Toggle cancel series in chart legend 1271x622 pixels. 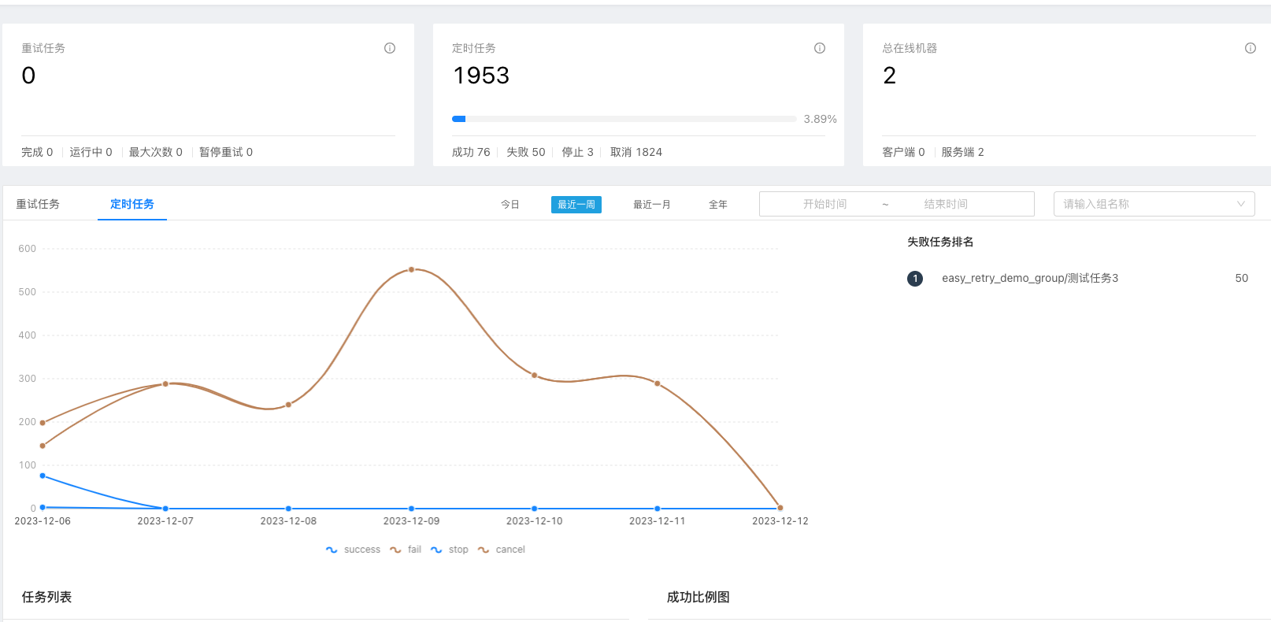pyautogui.click(x=502, y=550)
